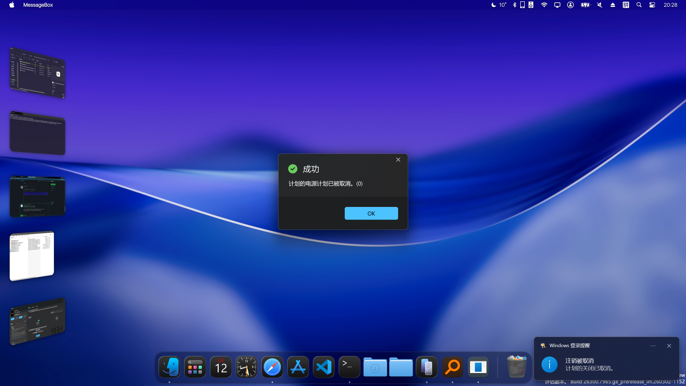Toggle the muted sound icon
The width and height of the screenshot is (686, 386).
tap(600, 5)
